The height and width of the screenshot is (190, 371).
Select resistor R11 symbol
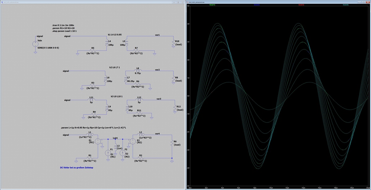[139, 113]
